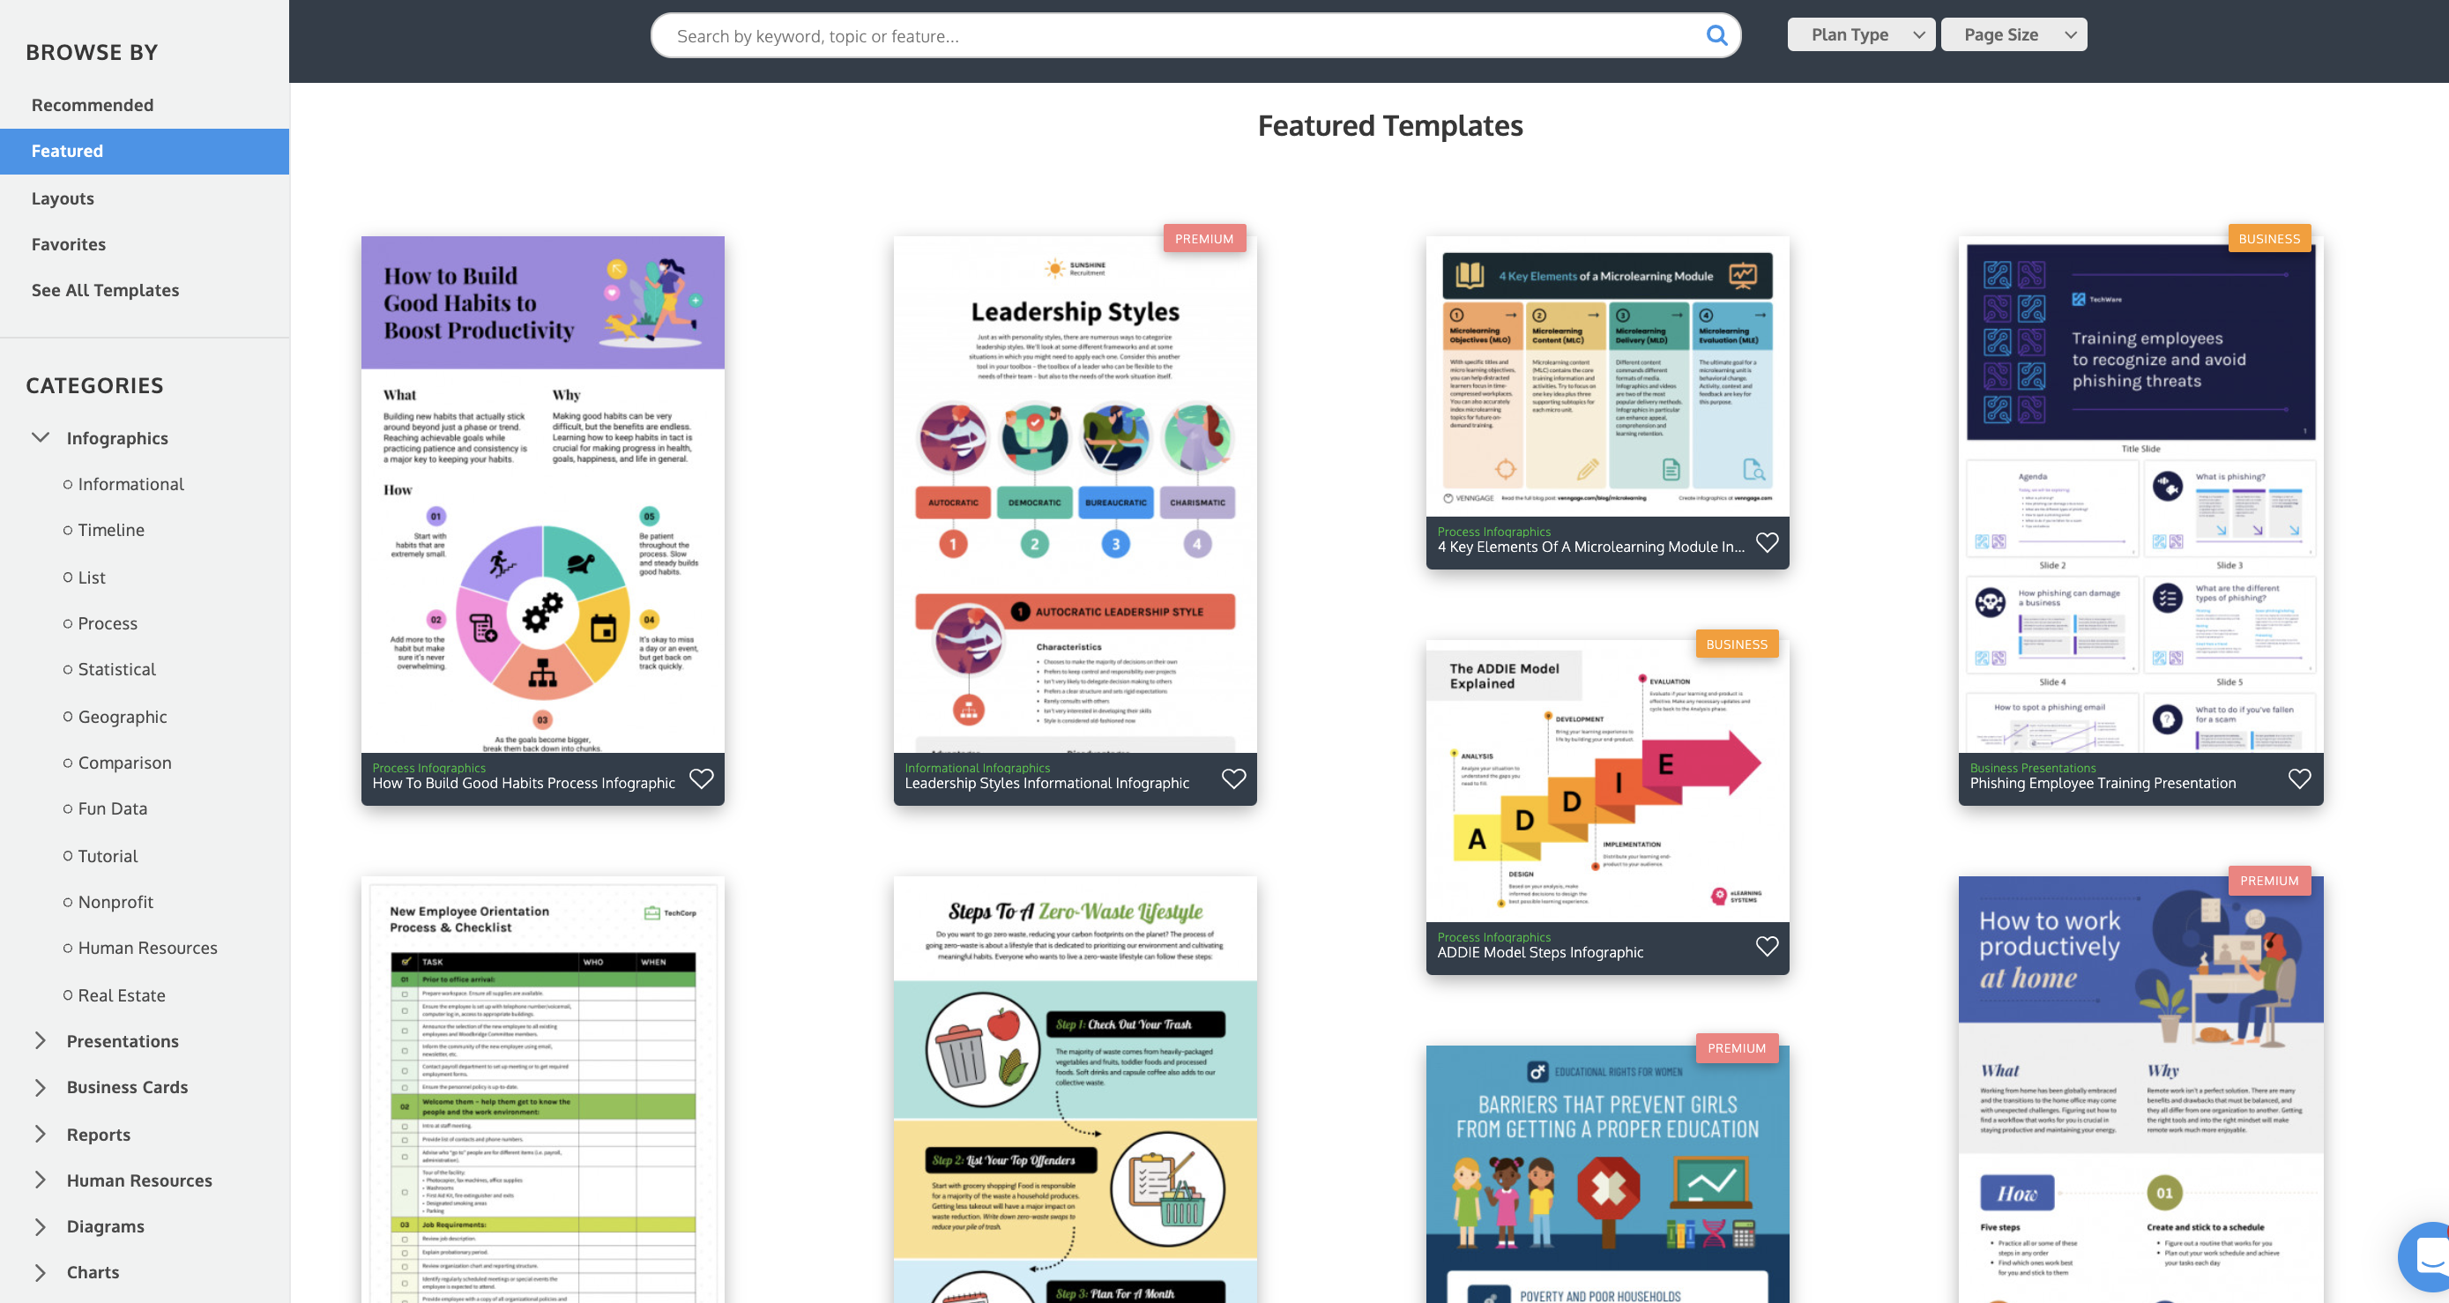
Task: Select the Process subcategory under Infographics
Action: (x=107, y=622)
